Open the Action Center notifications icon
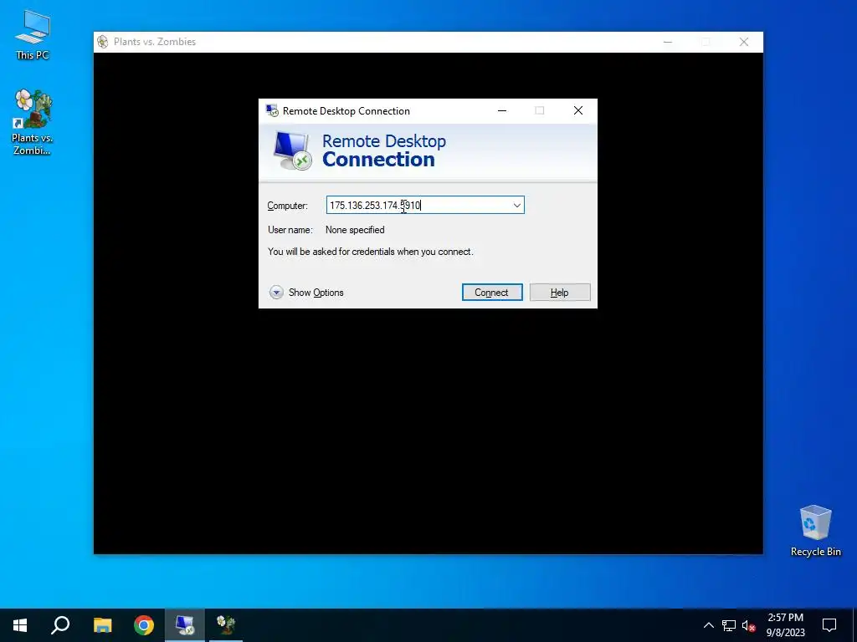The height and width of the screenshot is (642, 857). tap(829, 625)
